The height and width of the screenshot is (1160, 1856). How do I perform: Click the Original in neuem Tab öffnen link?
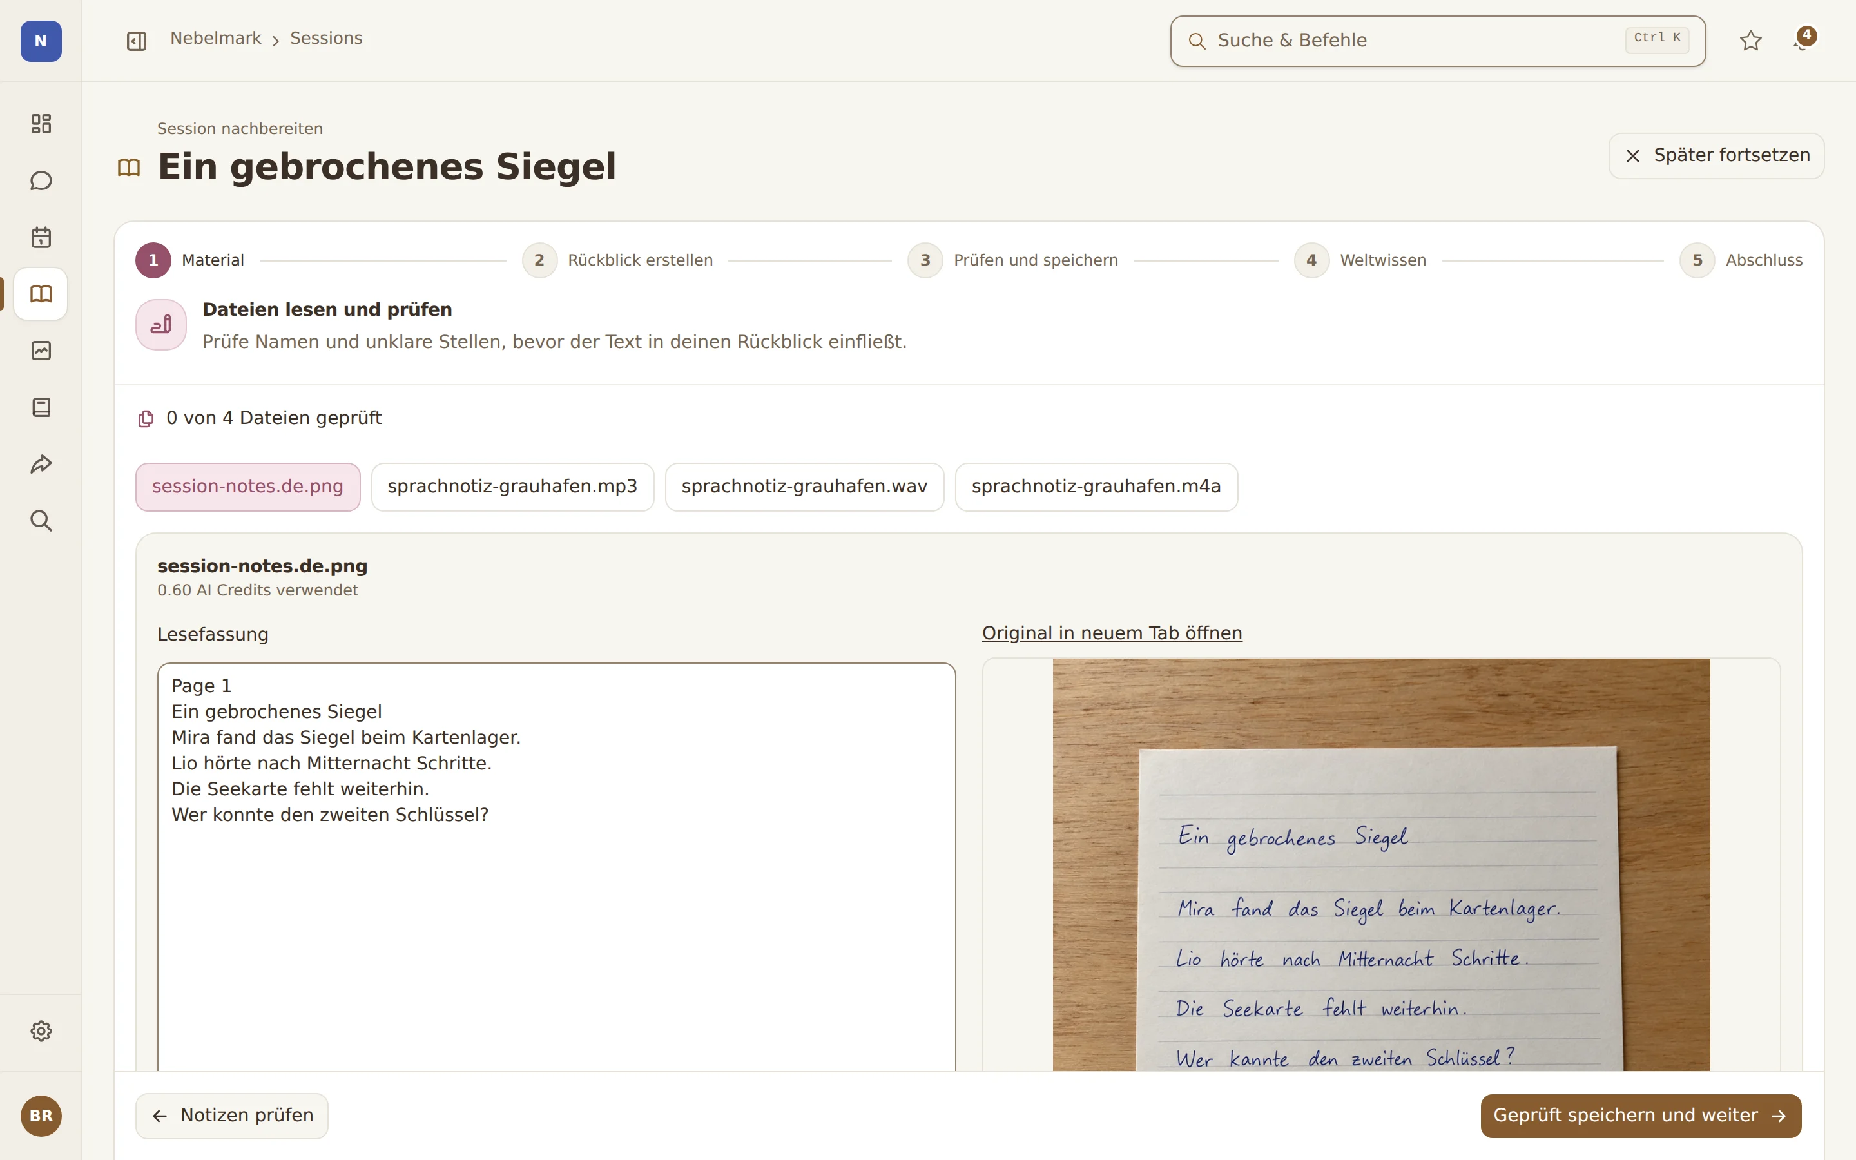pyautogui.click(x=1111, y=633)
